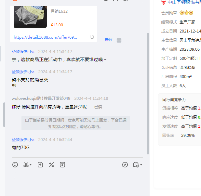Click the 未读 unread status label
Image resolution: width=201 pixels, height=196 pixels.
(109, 40)
